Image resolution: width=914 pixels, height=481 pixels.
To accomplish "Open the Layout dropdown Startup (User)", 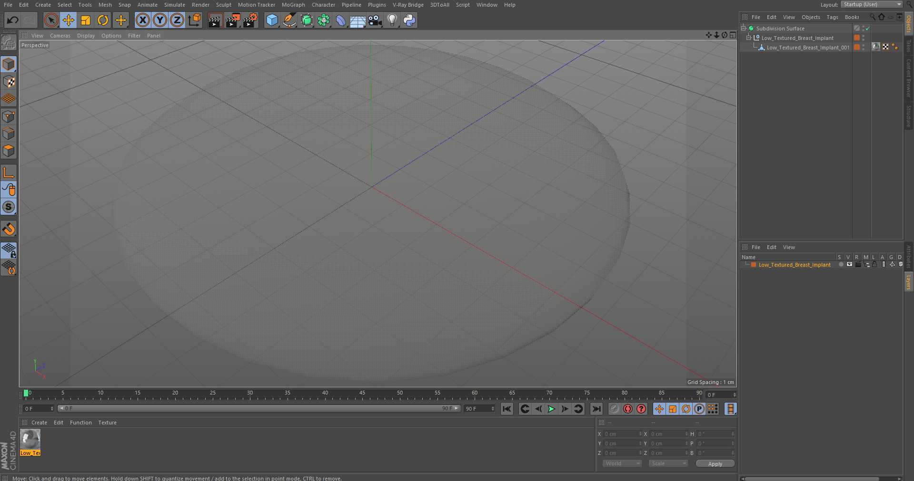I will [872, 4].
